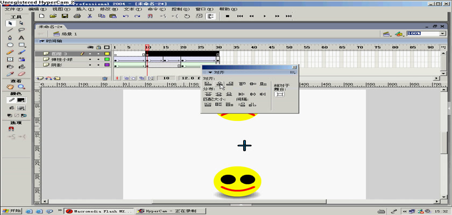Viewport: 452px width, 215px height.
Task: Toggle lock all layers column icon
Action: point(98,47)
